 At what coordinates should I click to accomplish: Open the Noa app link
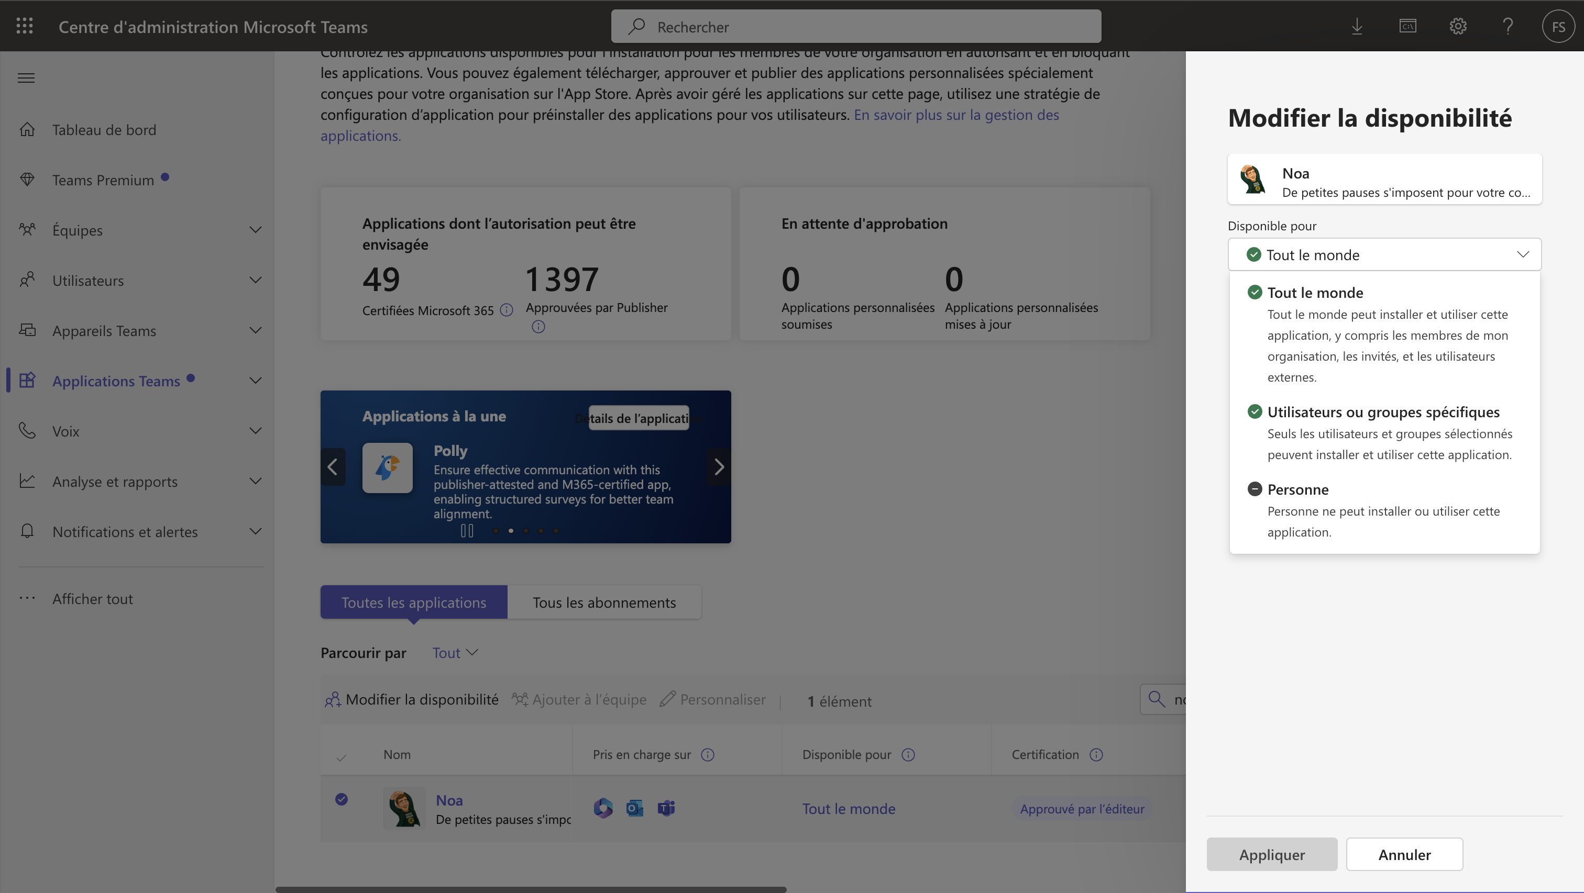tap(449, 800)
